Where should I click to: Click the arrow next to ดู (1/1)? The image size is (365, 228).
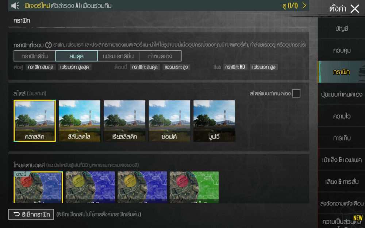coord(304,5)
